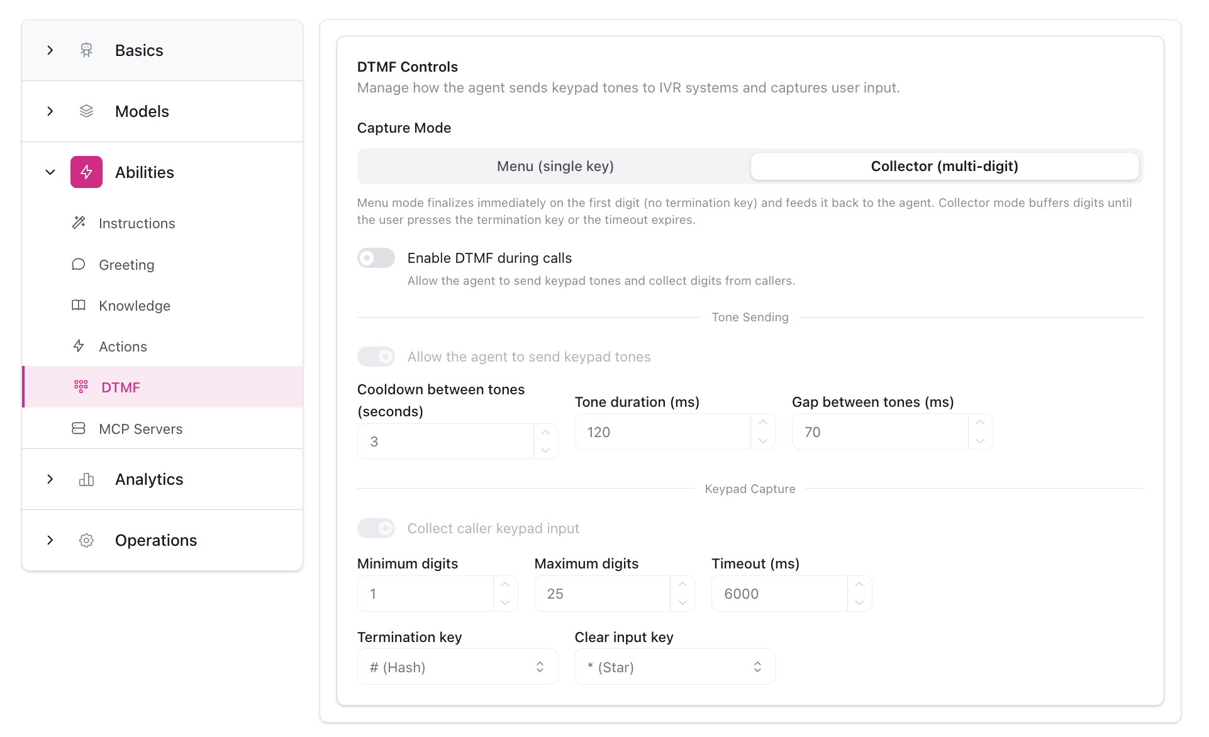The width and height of the screenshot is (1209, 737).
Task: Click the Operations gear icon
Action: tap(86, 540)
